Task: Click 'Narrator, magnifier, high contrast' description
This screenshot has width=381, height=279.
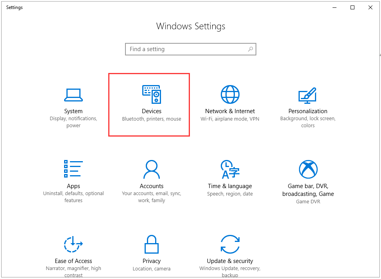Action: [x=73, y=272]
